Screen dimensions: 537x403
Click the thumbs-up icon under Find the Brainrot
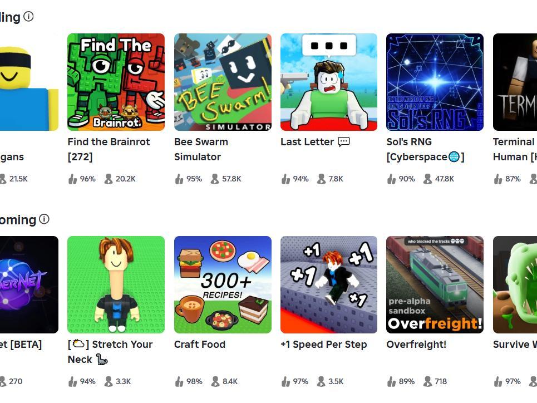[72, 179]
